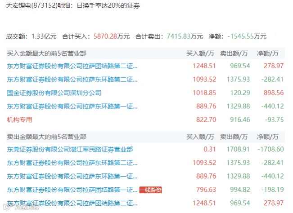
Task: Select -440.12 in the sell top-5 table
Action: tap(272, 176)
